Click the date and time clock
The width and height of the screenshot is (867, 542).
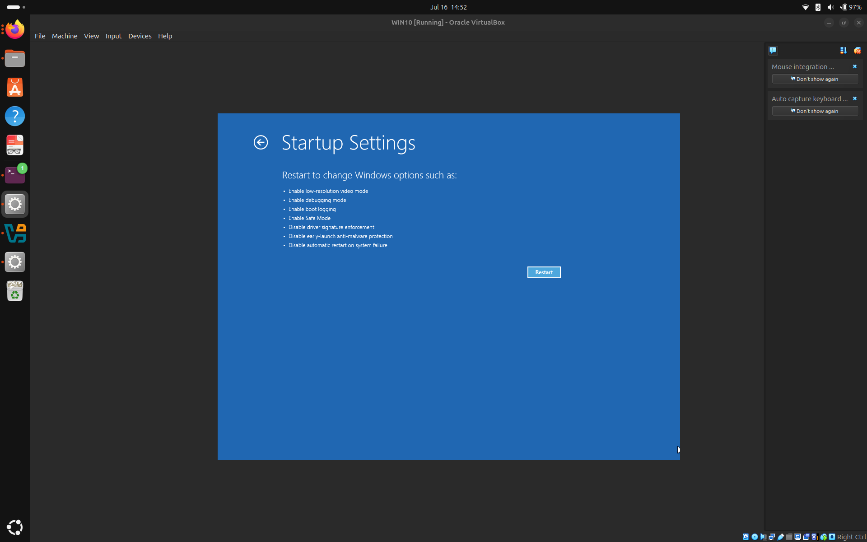point(448,7)
